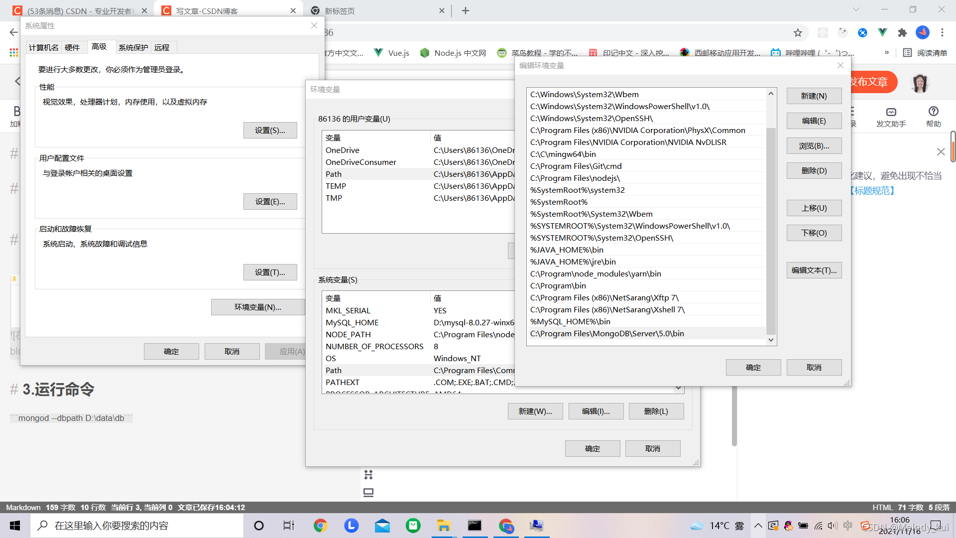
Task: Click 环境变量(N)... button
Action: pos(258,307)
